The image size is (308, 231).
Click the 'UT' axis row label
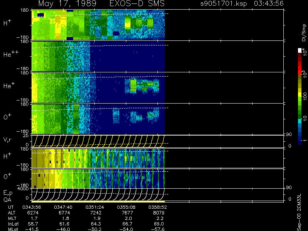[x=11, y=207]
